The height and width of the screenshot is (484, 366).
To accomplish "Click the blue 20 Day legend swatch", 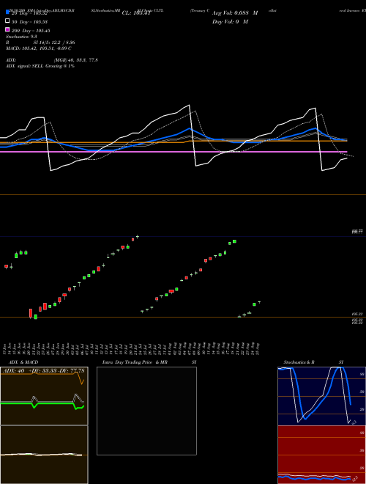I will [x=7, y=12].
